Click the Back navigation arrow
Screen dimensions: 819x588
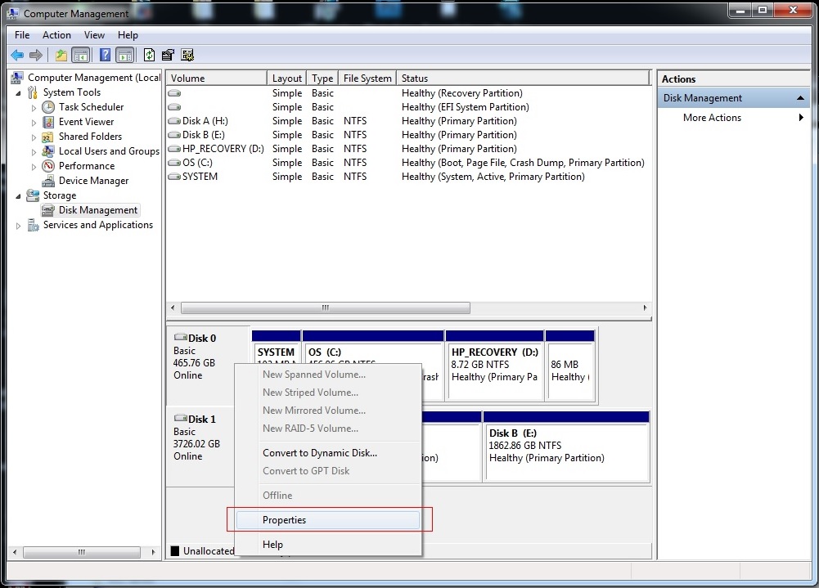17,55
